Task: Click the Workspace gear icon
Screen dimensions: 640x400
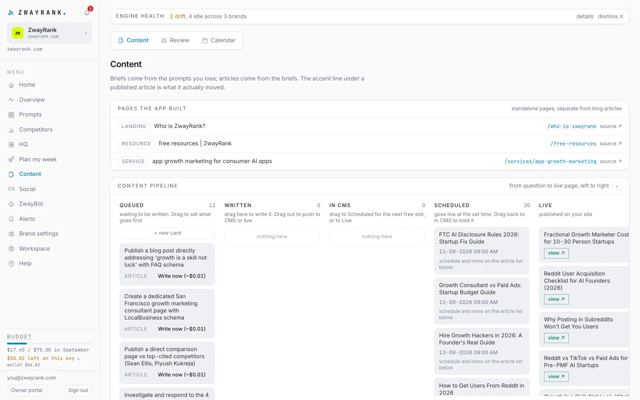Action: coord(11,249)
